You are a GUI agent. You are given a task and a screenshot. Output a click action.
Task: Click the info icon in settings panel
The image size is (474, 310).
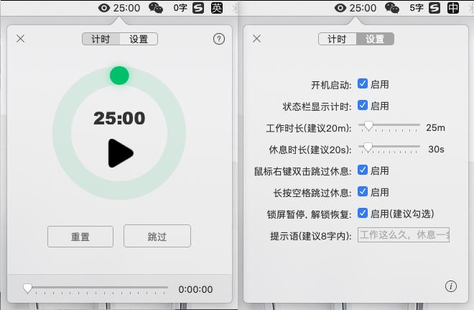click(451, 286)
